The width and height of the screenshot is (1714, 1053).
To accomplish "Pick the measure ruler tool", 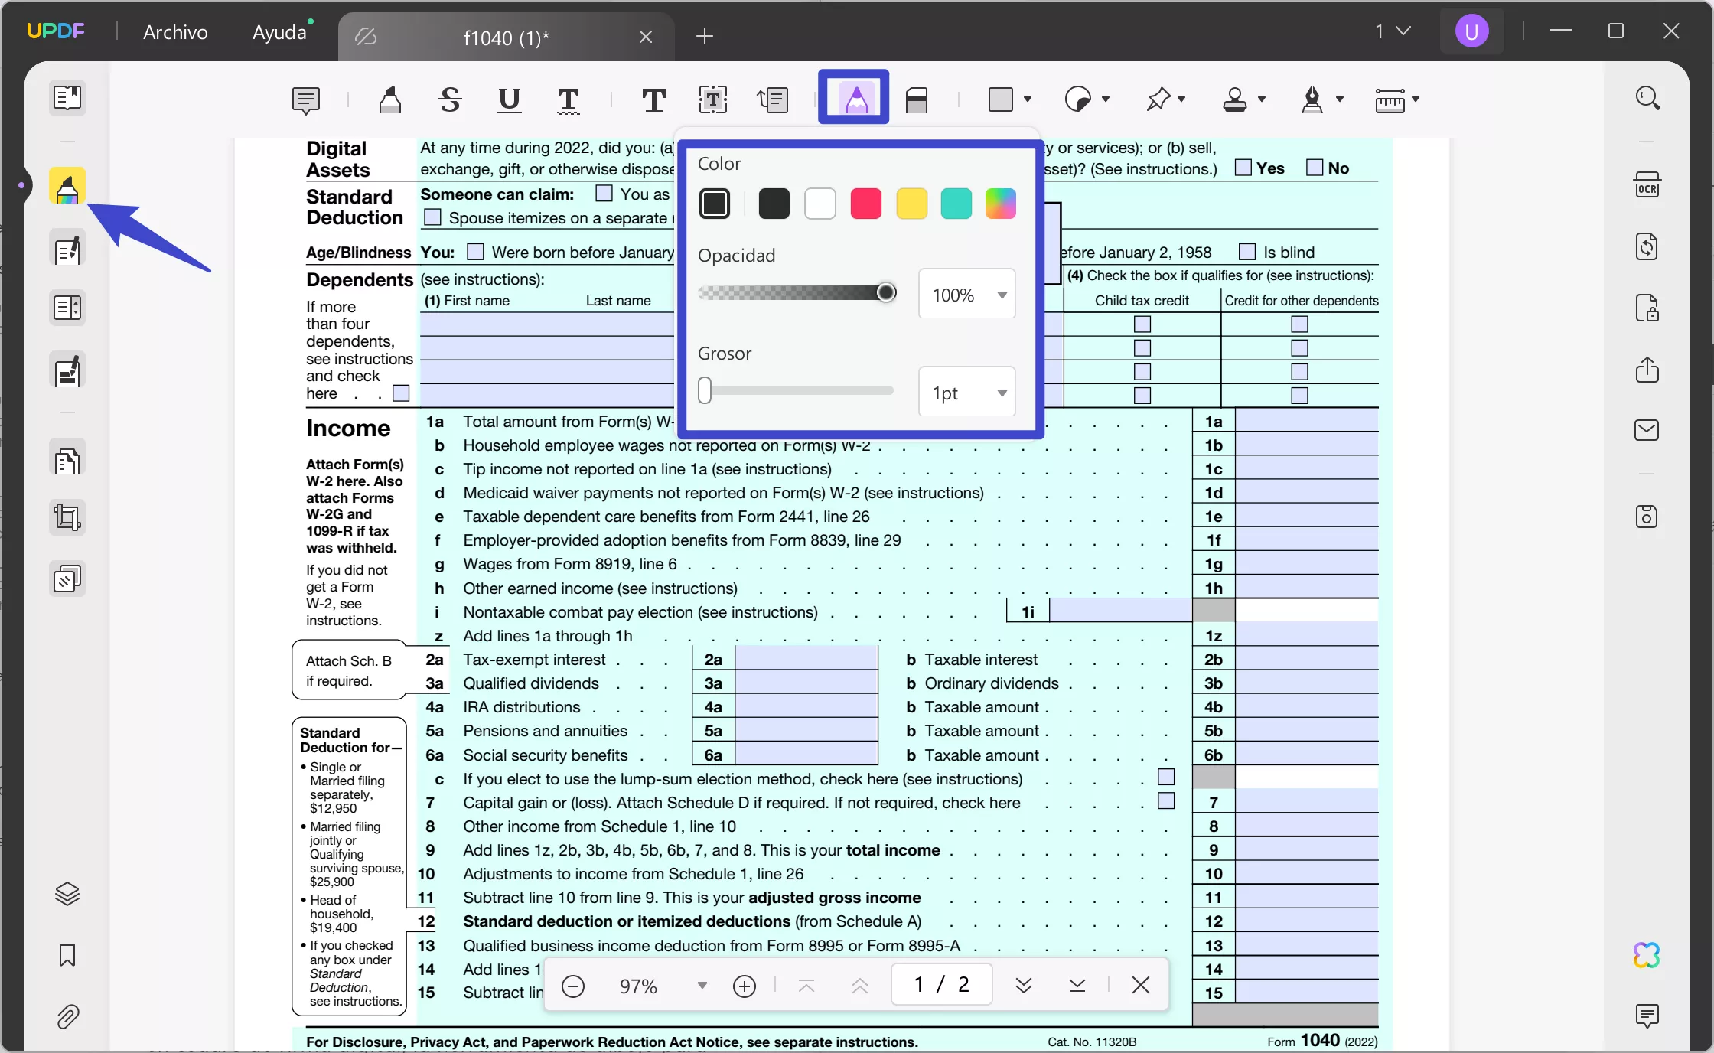I will tap(1390, 99).
